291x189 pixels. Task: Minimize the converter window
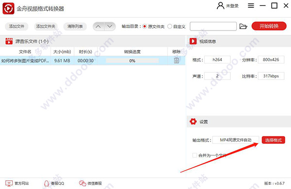(x=262, y=6)
